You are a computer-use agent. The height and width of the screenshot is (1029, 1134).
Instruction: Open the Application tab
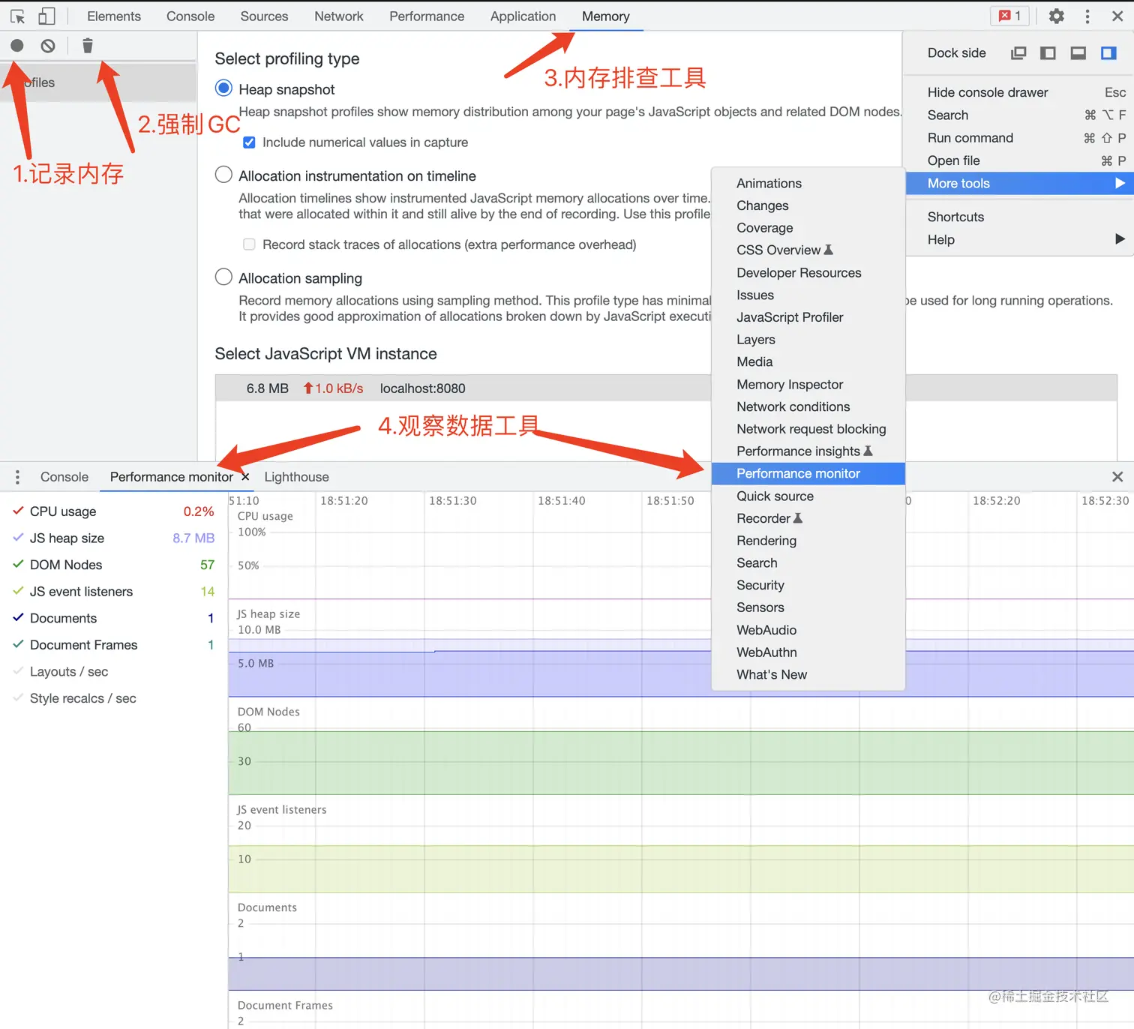523,16
